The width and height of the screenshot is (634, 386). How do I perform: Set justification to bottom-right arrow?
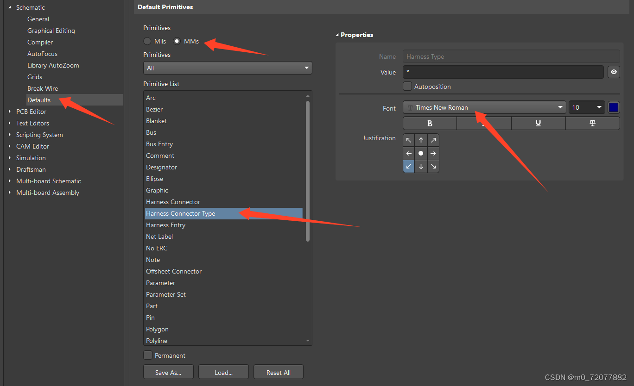tap(433, 166)
